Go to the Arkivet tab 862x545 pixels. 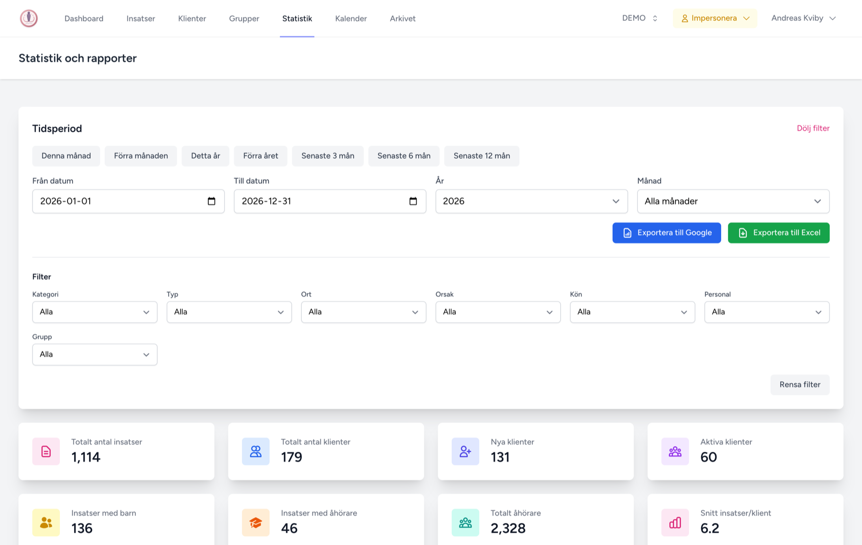click(403, 19)
